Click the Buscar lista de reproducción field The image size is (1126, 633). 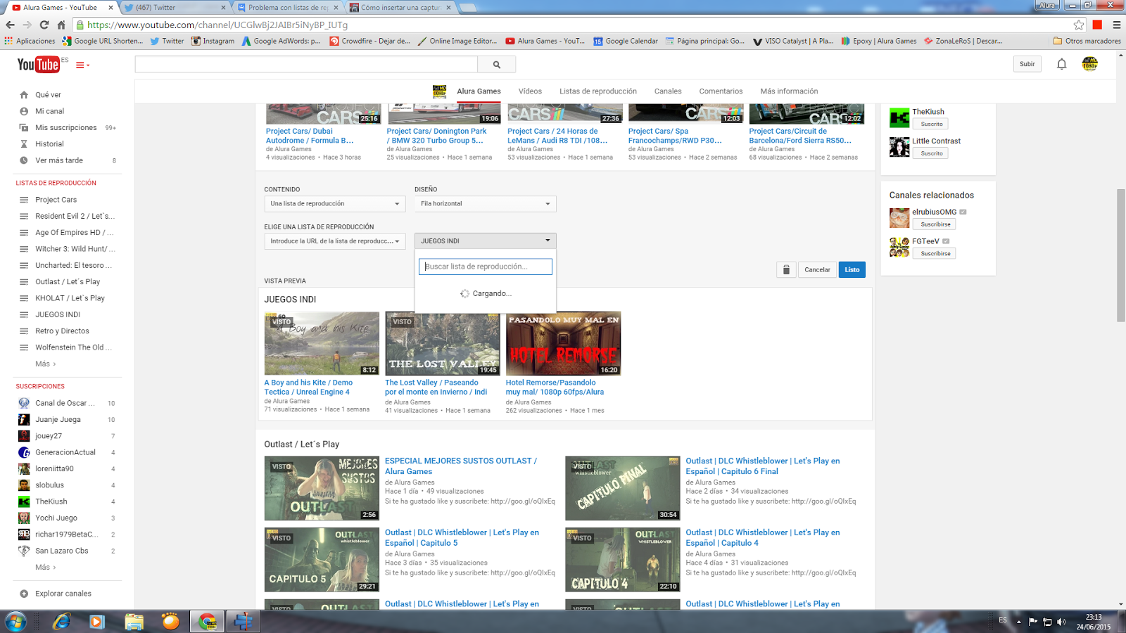[x=486, y=267]
